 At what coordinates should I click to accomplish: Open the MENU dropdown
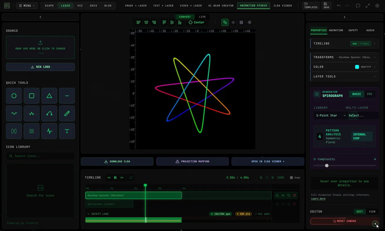pos(27,6)
